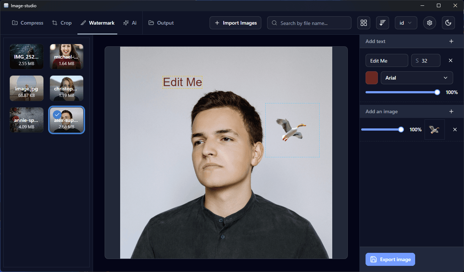Image resolution: width=464 pixels, height=272 pixels.
Task: Click the bird watermark image preview
Action: (434, 129)
